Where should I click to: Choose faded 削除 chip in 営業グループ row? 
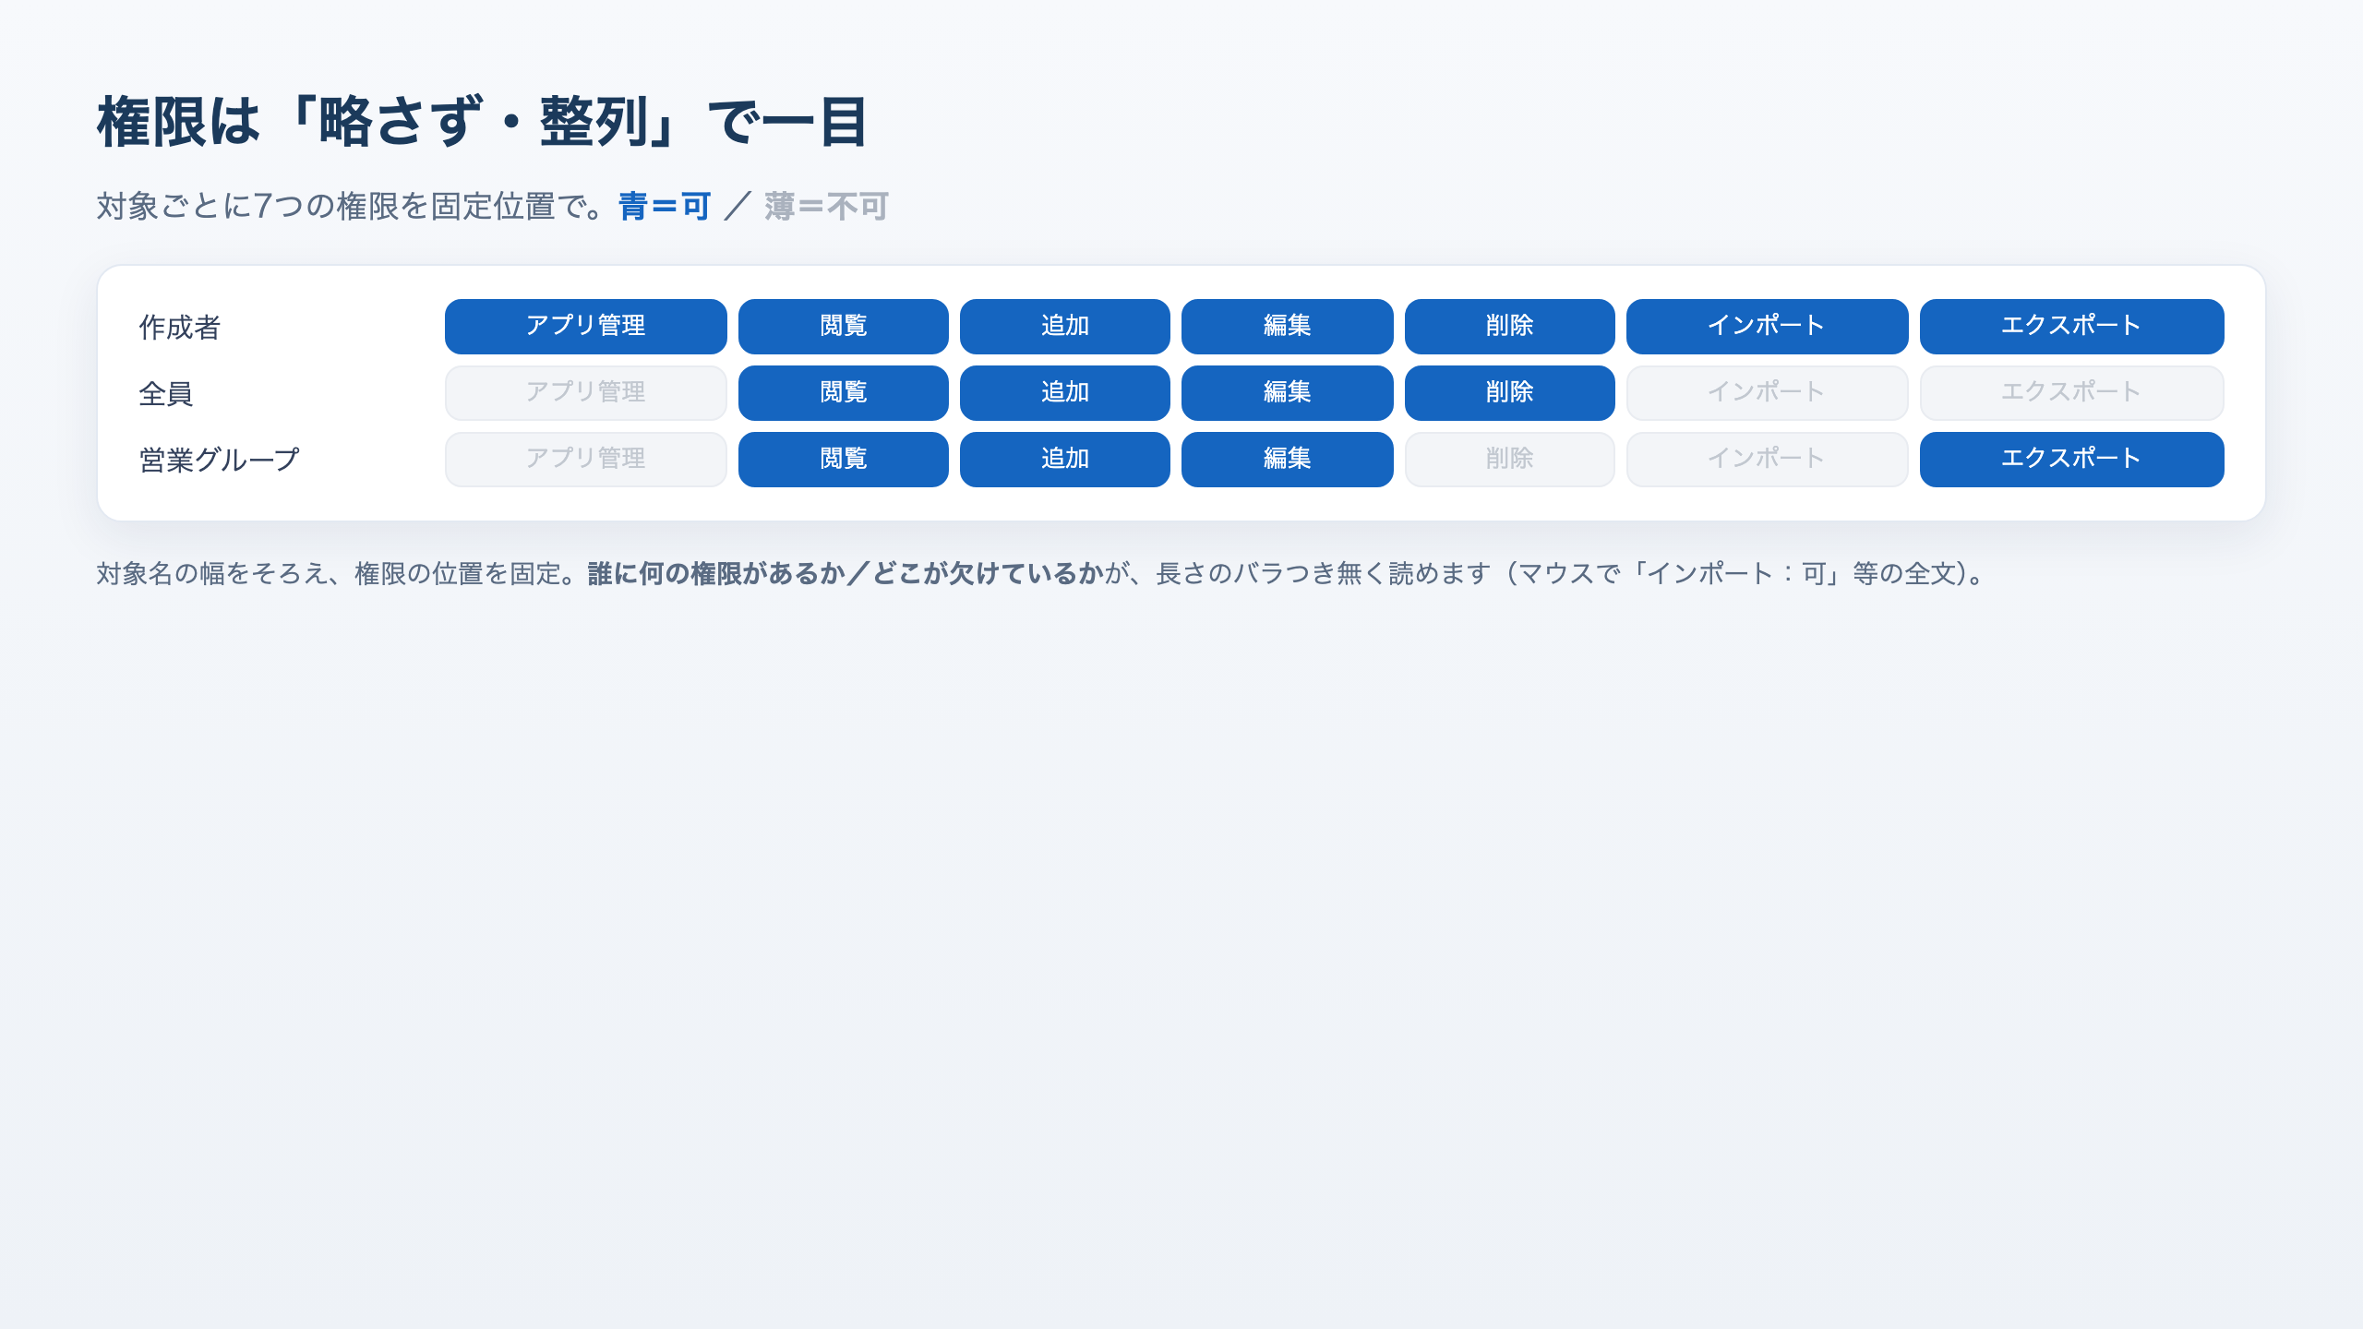(x=1509, y=459)
